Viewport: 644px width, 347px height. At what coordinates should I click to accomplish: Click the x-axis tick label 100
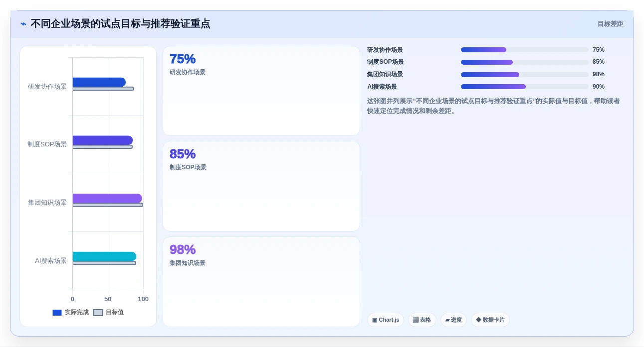(x=143, y=299)
